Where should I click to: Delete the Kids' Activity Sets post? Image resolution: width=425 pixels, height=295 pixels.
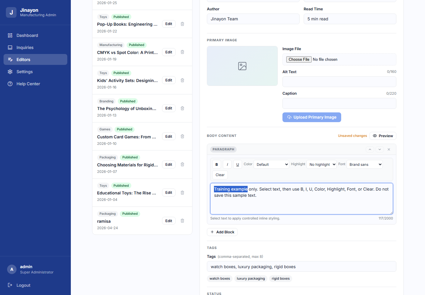182,80
